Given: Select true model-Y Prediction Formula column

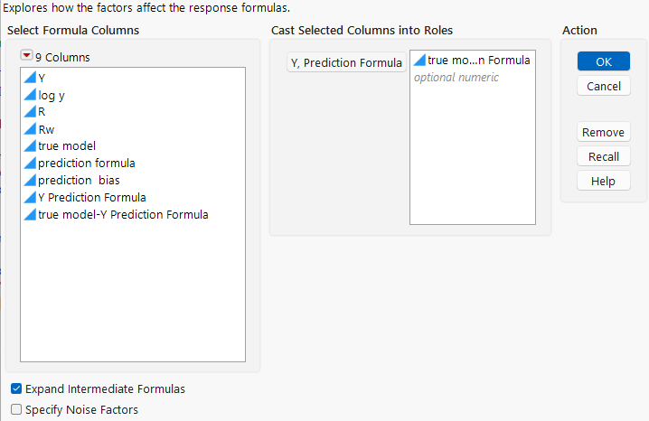Looking at the screenshot, I should click(x=122, y=215).
